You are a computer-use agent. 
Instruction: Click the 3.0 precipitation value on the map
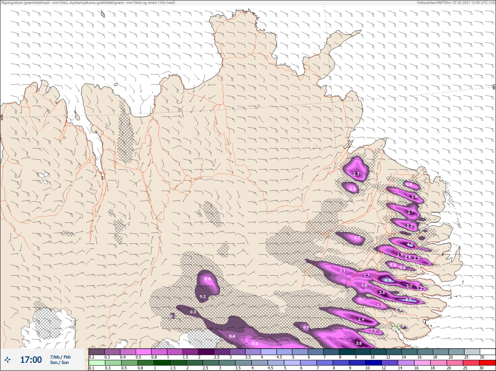pyautogui.click(x=414, y=197)
